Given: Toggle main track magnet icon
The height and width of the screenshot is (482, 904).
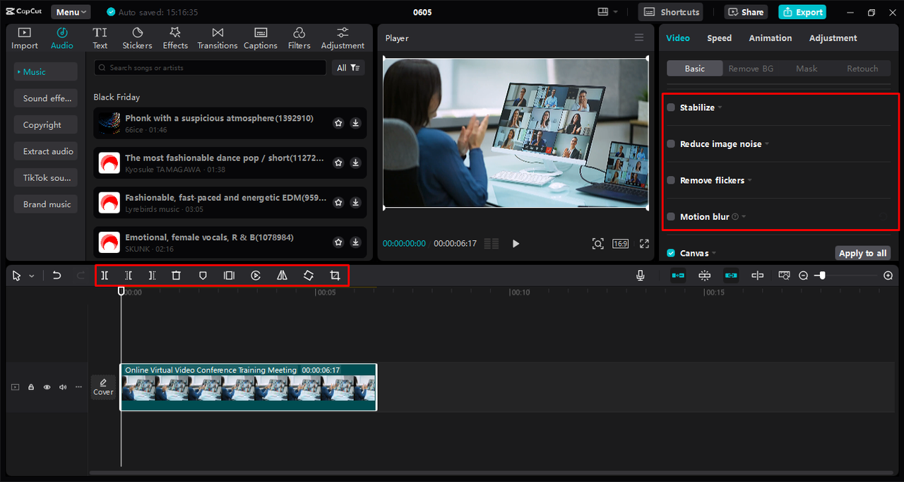Looking at the screenshot, I should pyautogui.click(x=678, y=276).
